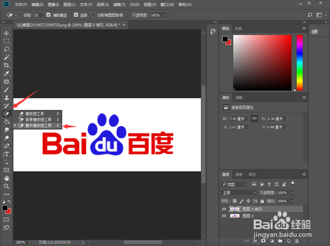Switch to the 通道 tab

tap(239, 174)
